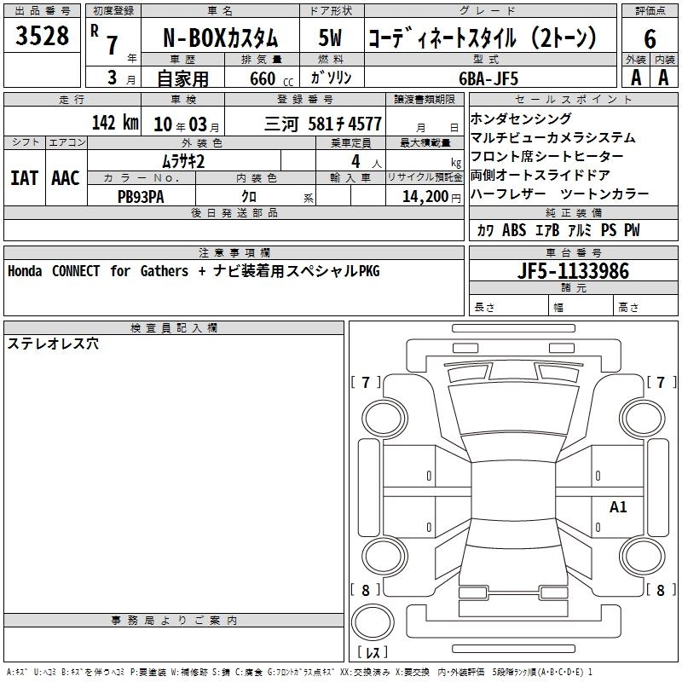Select the mileage value 142 km
This screenshot has width=682, height=682.
[x=114, y=123]
